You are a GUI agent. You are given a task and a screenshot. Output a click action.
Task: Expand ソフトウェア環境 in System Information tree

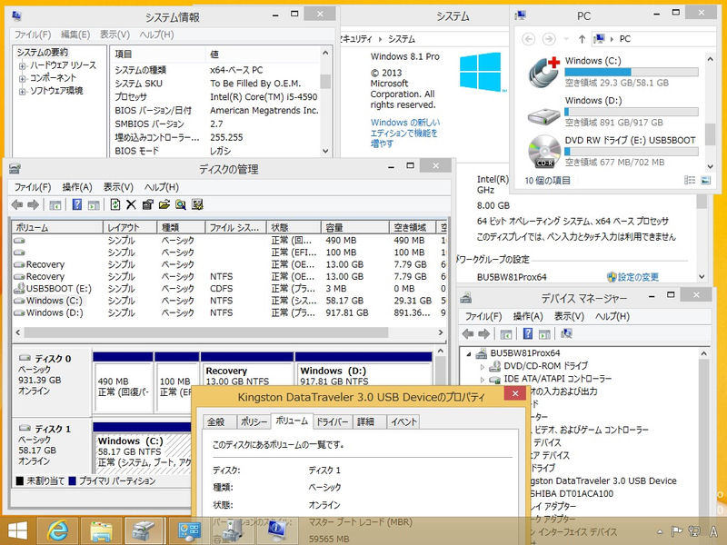[x=22, y=92]
